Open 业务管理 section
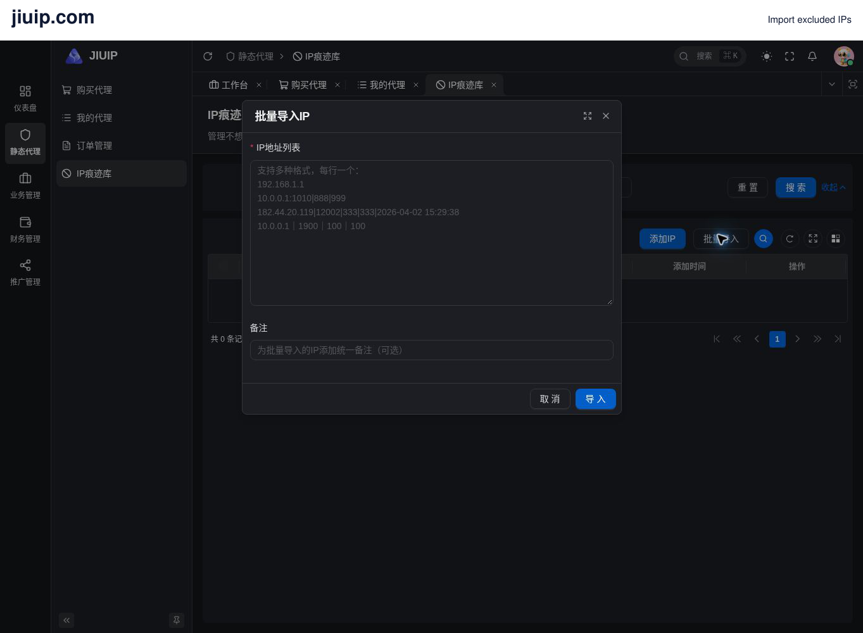 click(x=25, y=186)
